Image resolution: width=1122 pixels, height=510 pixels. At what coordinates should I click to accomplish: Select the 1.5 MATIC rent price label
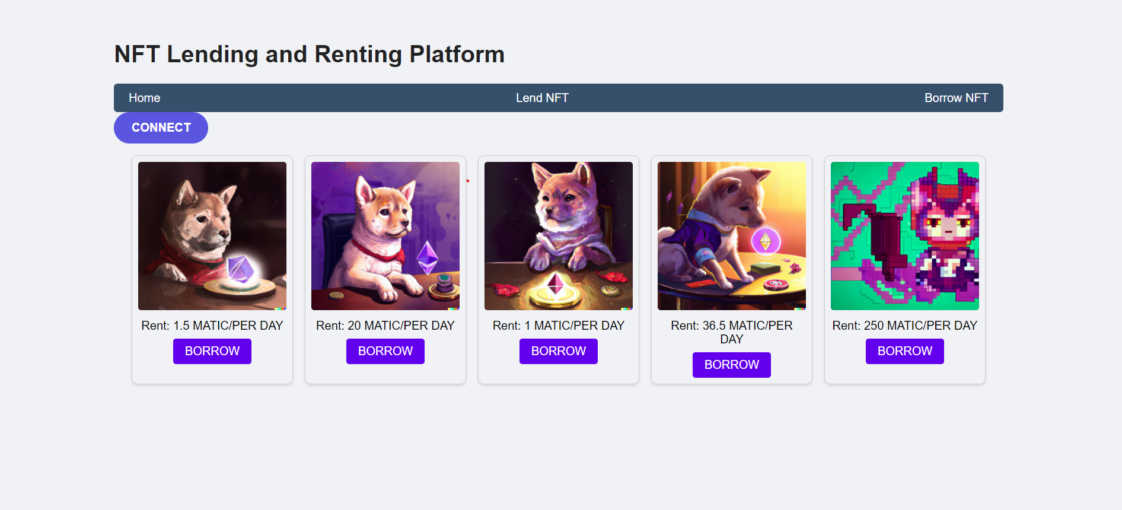tap(212, 325)
